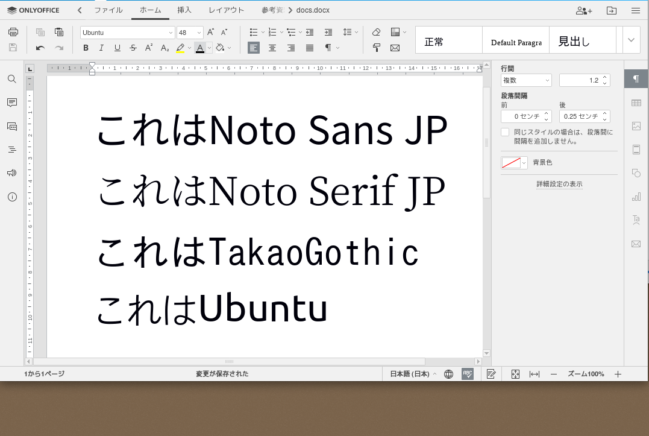Click the print icon
The image size is (649, 436).
13,32
